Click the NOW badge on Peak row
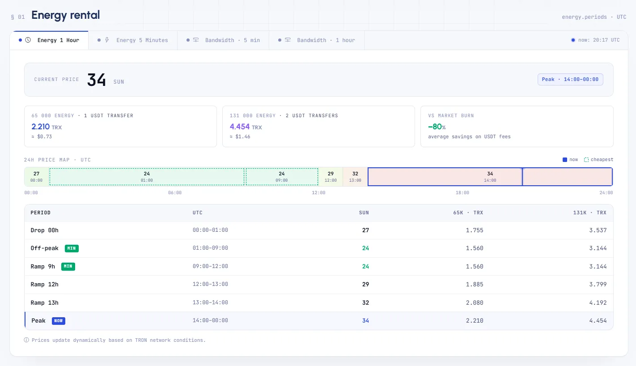Viewport: 636px width, 366px height. (x=59, y=321)
